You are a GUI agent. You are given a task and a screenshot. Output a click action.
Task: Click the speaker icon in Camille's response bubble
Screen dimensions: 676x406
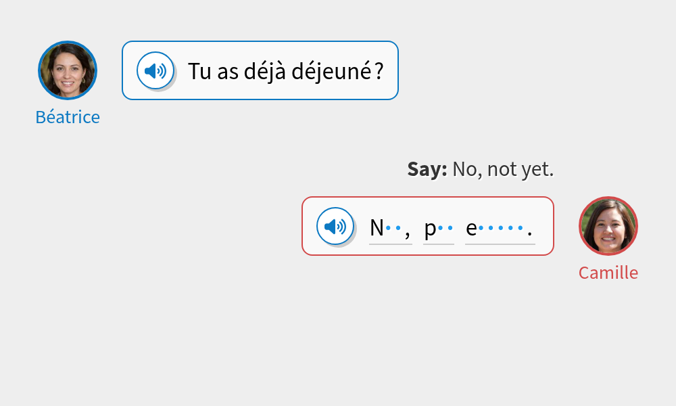point(334,226)
